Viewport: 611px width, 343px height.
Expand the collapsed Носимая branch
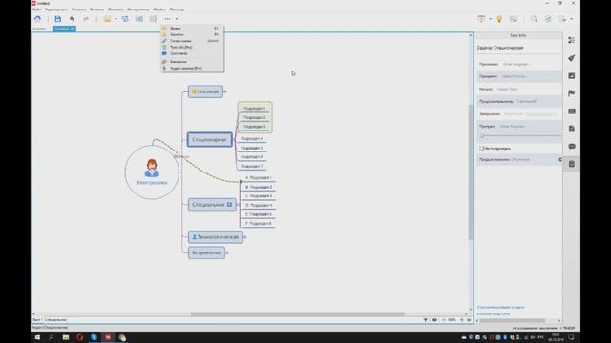coord(225,91)
